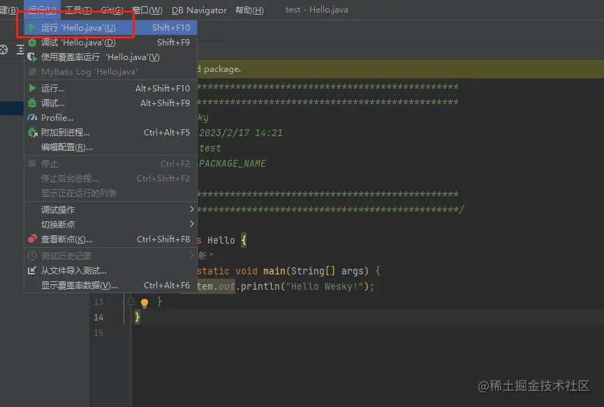
Task: Open 编辑配置(R)... menu entry
Action: pos(110,147)
